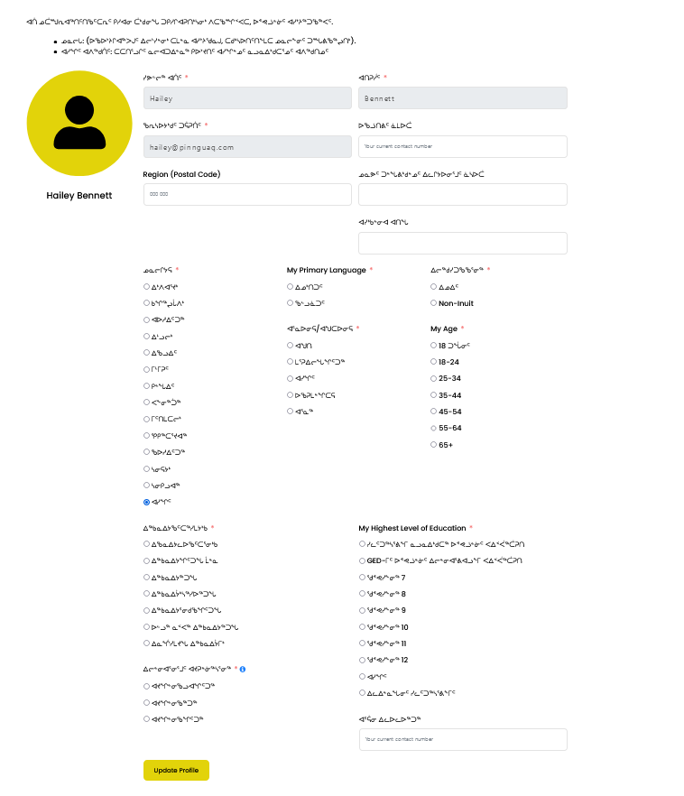Image resolution: width=684 pixels, height=796 pixels.
Task: Select grade 10 education level
Action: point(362,627)
